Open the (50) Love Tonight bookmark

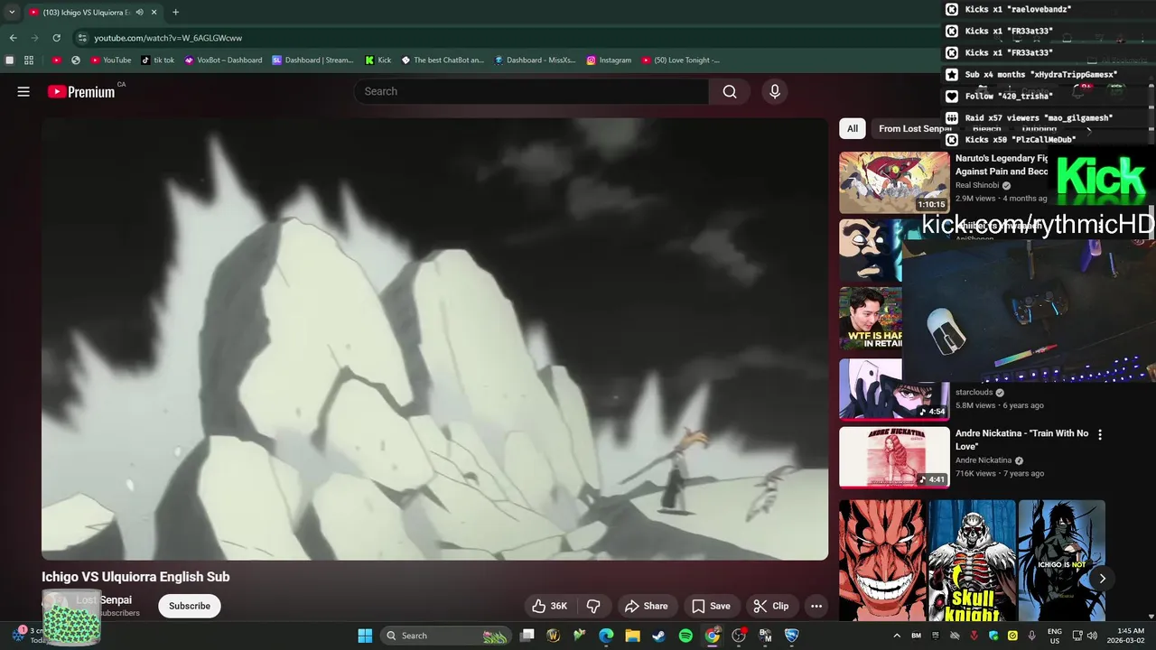[680, 60]
